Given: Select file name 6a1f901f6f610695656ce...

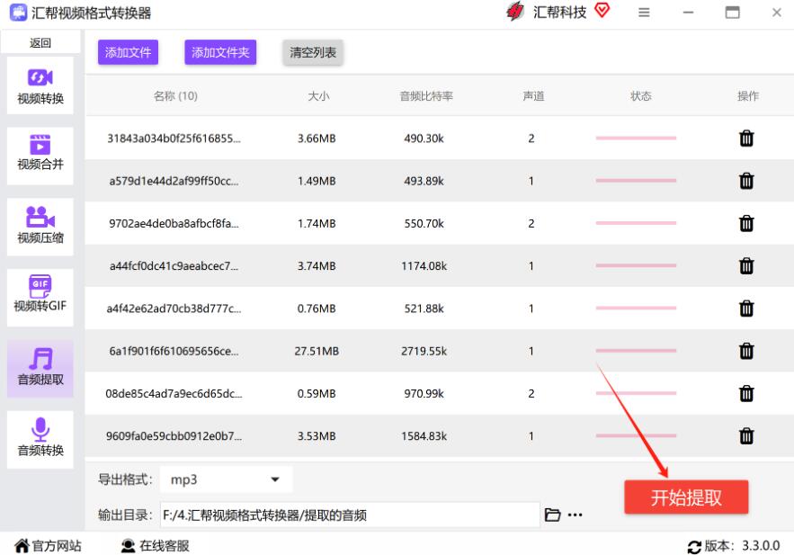Looking at the screenshot, I should point(174,351).
